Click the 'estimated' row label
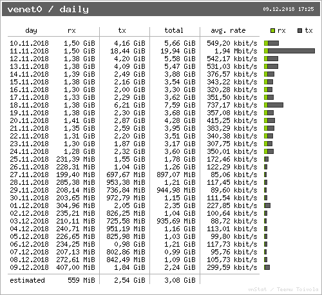This screenshot has height=295, width=322. tap(27, 280)
